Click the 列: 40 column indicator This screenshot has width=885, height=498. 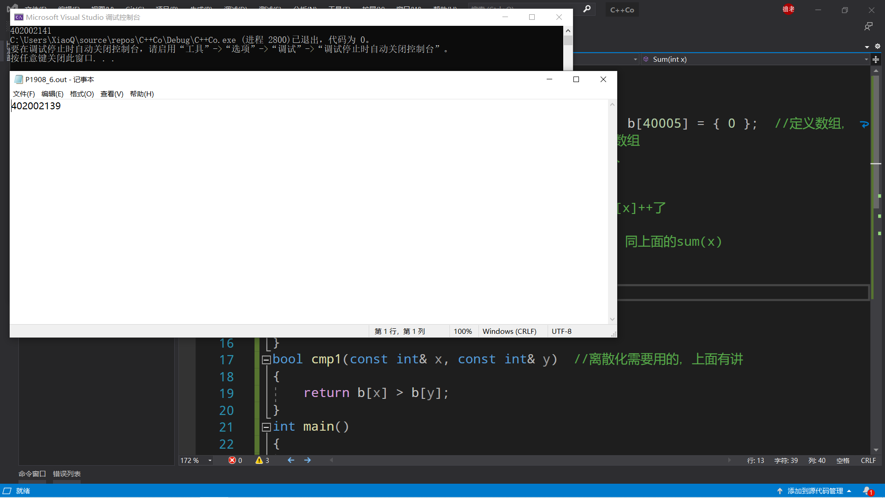[817, 460]
